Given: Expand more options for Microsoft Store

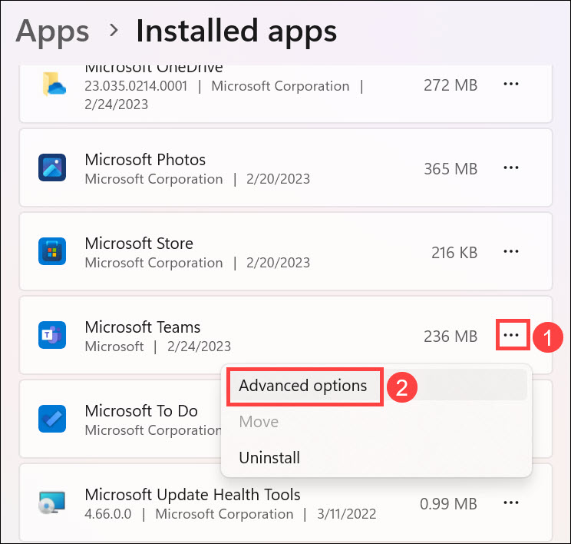Looking at the screenshot, I should (x=511, y=251).
